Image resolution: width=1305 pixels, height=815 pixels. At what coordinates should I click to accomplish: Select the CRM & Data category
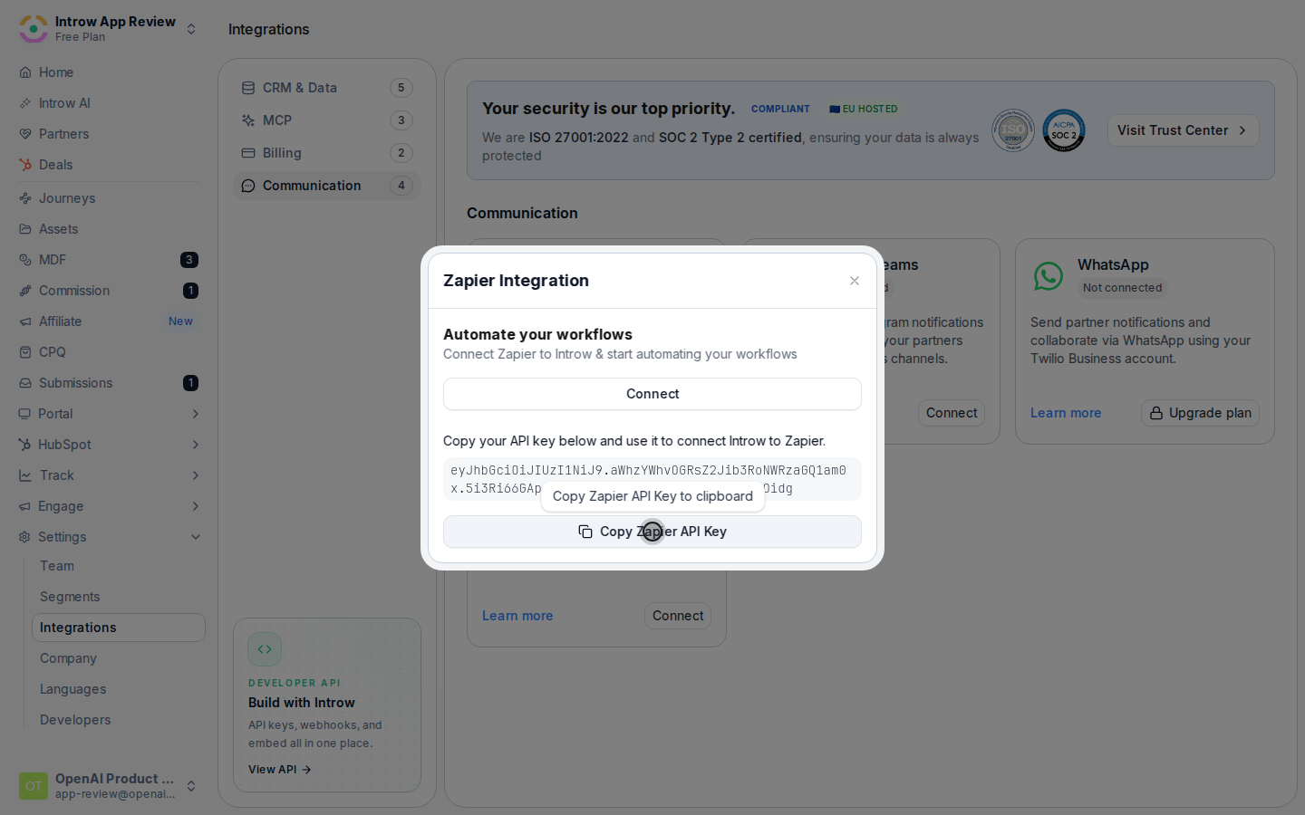pyautogui.click(x=327, y=88)
